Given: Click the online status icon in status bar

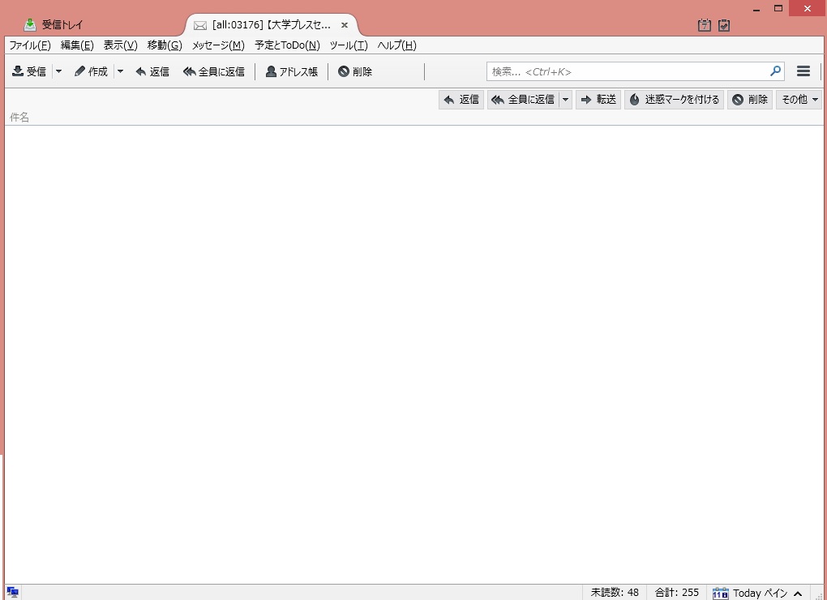Looking at the screenshot, I should (x=13, y=593).
